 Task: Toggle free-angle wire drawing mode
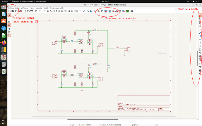(x=9, y=35)
